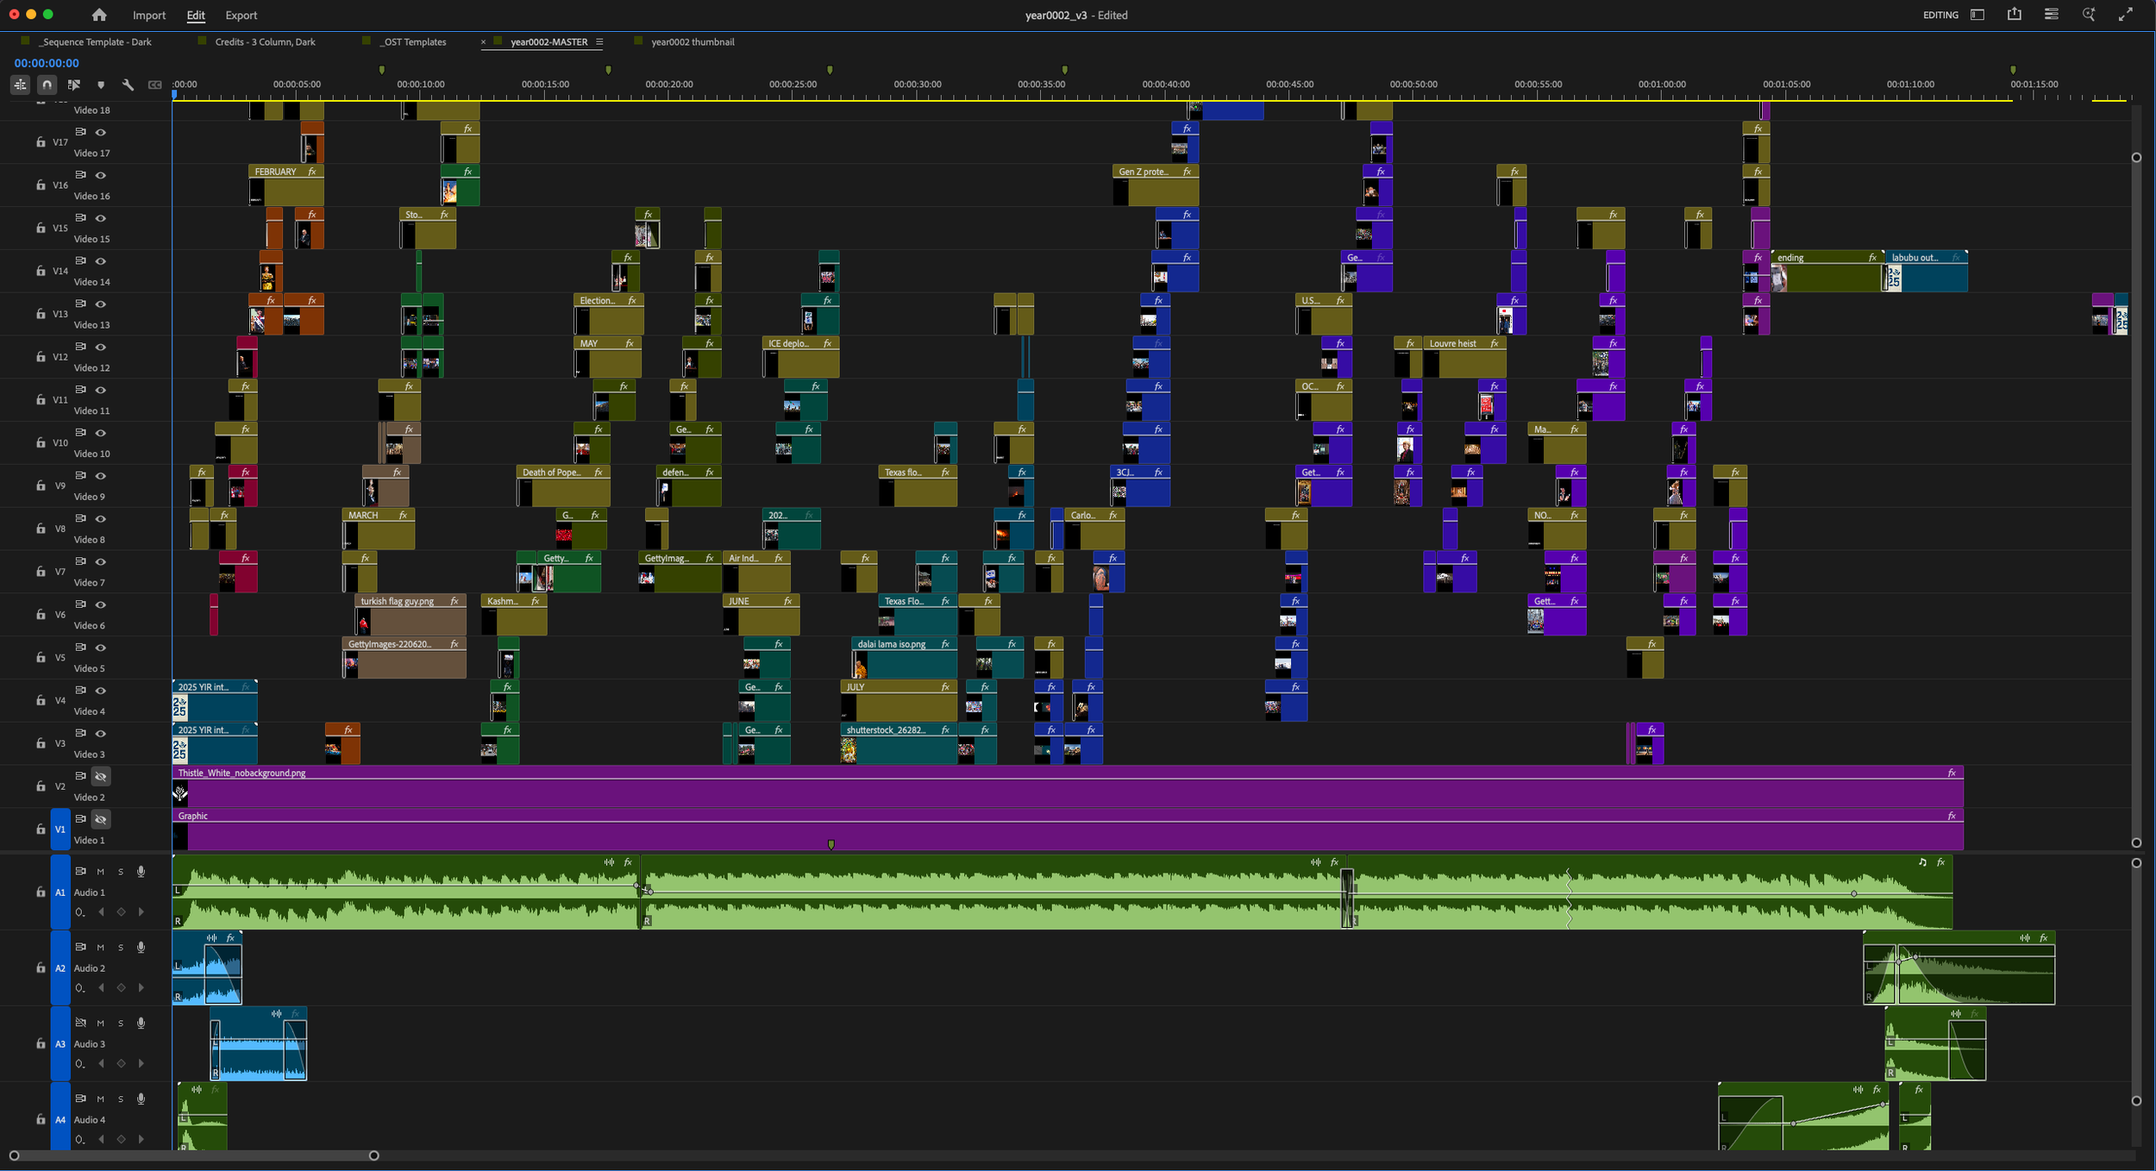Toggle insert sequences as nests icon

click(x=20, y=85)
